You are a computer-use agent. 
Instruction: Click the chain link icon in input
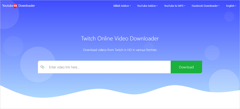(x=42, y=67)
